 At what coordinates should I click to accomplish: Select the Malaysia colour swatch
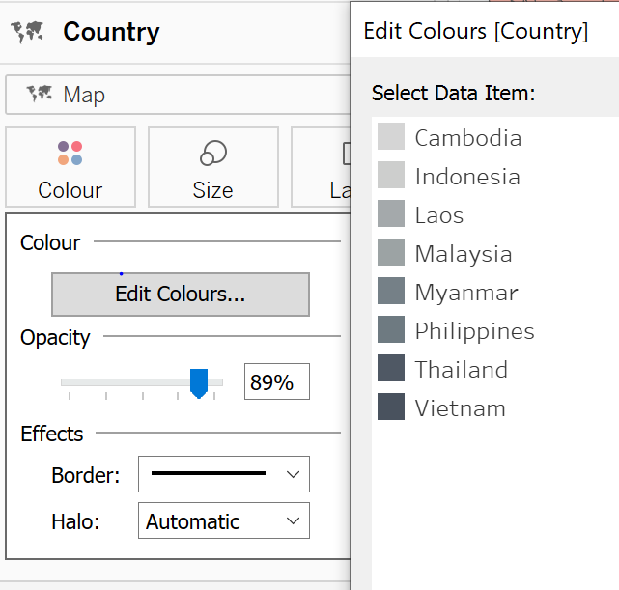(x=391, y=253)
